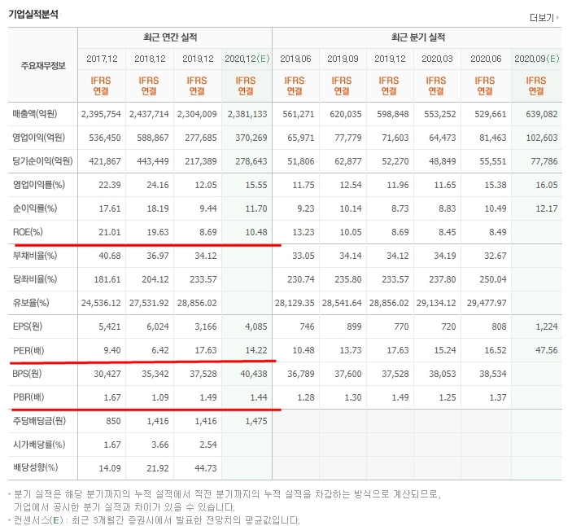Click the PBR(배) row label
Viewport: 572px width, 526px height.
pos(28,397)
